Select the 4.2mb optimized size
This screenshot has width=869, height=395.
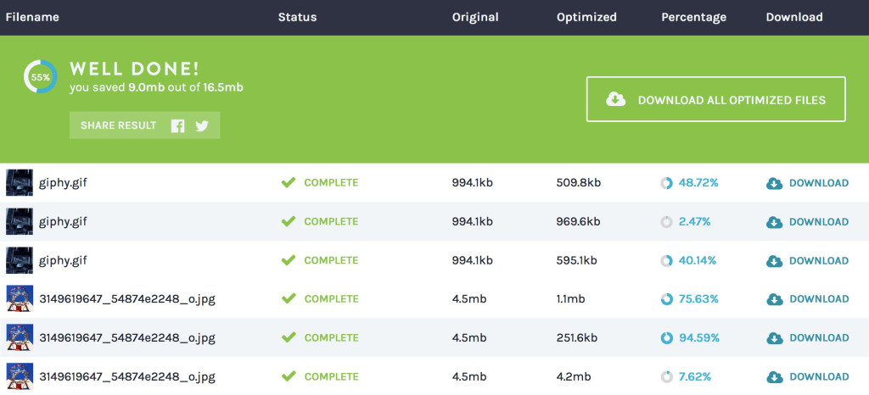[x=573, y=376]
